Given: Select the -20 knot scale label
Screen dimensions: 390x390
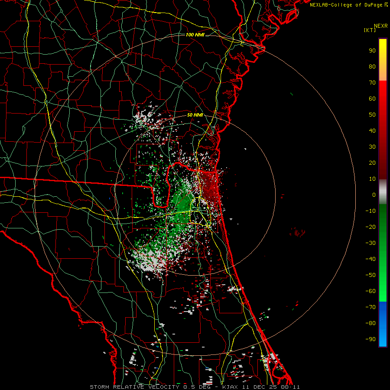Looking at the screenshot, I should point(370,227).
